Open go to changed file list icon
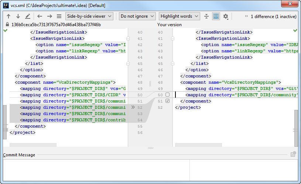Image resolution: width=301 pixels, height=184 pixels. pyautogui.click(x=59, y=16)
